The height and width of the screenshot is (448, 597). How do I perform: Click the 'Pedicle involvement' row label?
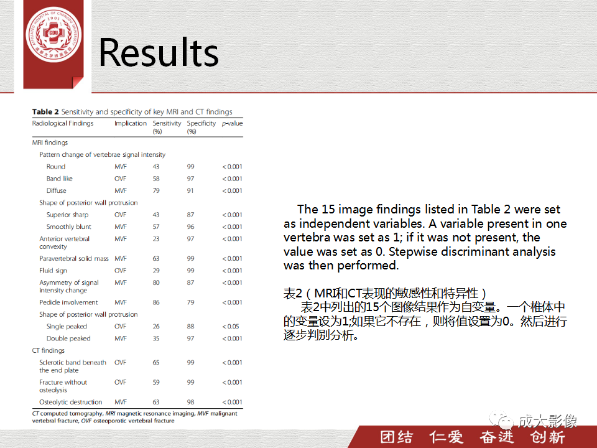pyautogui.click(x=68, y=302)
